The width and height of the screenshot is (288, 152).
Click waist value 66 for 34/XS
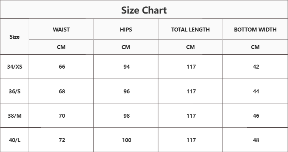pos(62,67)
